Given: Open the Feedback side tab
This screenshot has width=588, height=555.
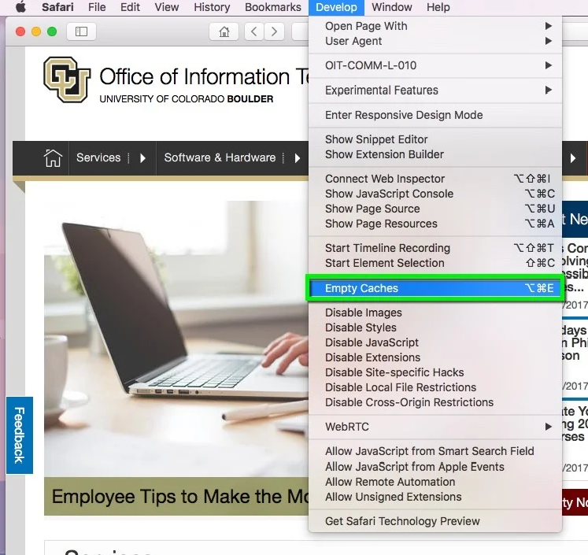Looking at the screenshot, I should tap(20, 435).
